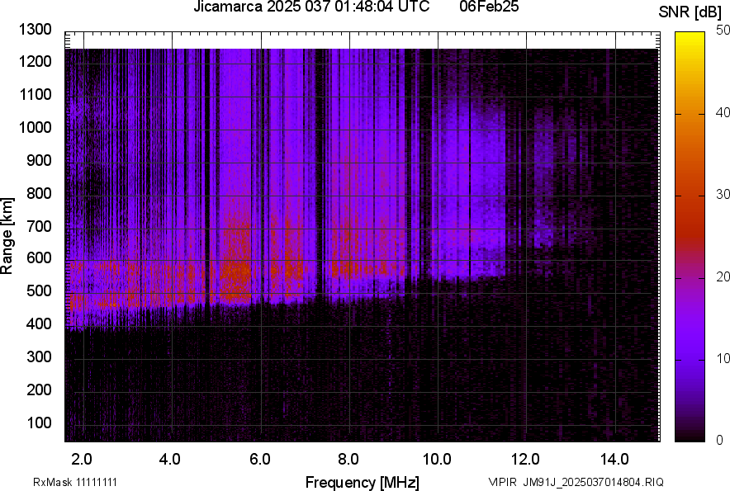Click the 30 tick label on the colorbar
Screen dimensions: 730x491
coord(723,195)
